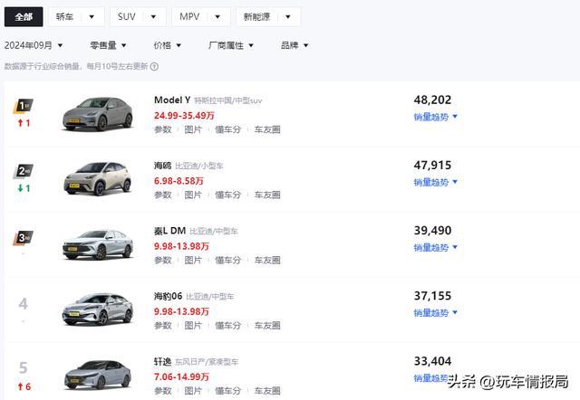Open the 2024年09月 date dropdown
Viewport: 580px width, 400px height.
pos(34,45)
